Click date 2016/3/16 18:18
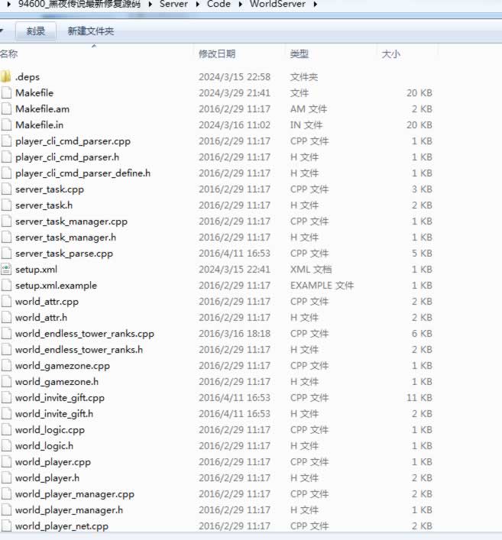Image resolution: width=502 pixels, height=540 pixels. (235, 334)
